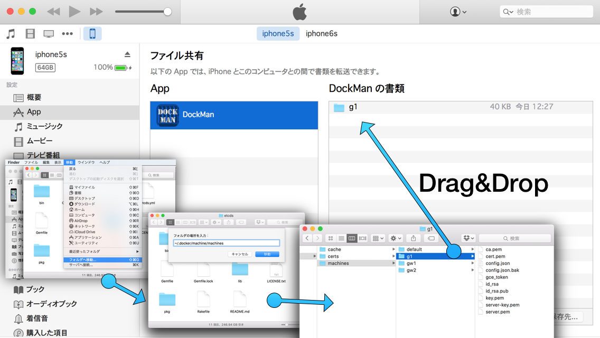Eject the iphone5s device
600x338 pixels.
pyautogui.click(x=127, y=54)
